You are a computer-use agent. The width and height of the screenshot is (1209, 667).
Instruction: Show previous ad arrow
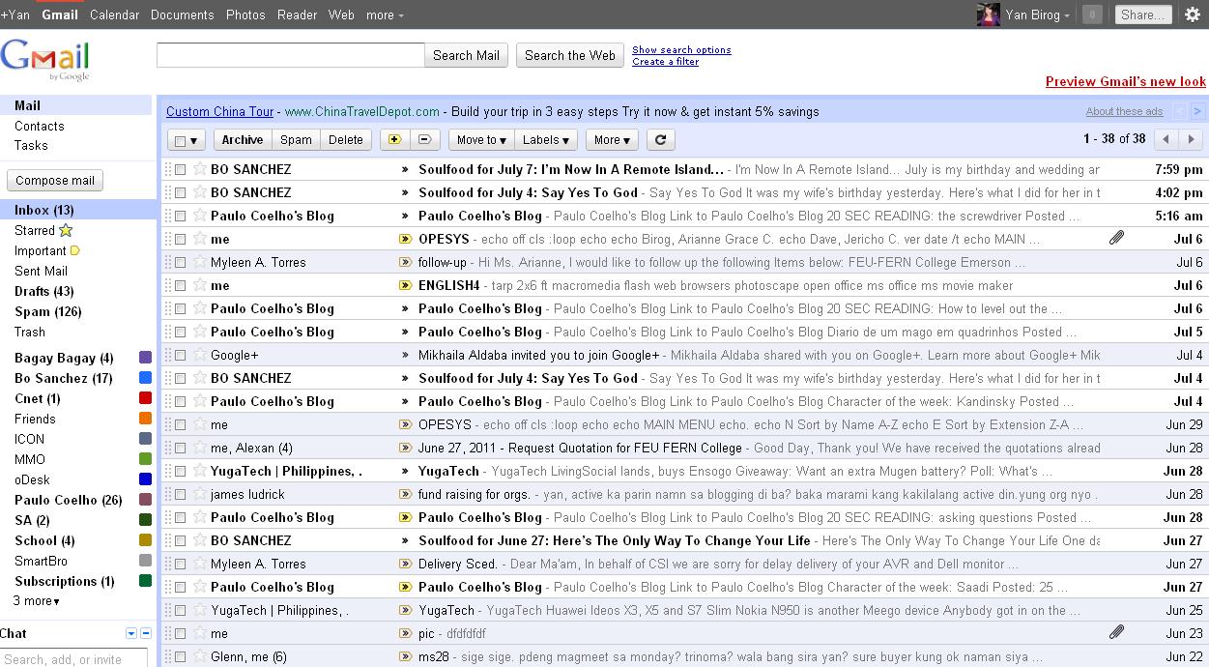(x=1180, y=111)
